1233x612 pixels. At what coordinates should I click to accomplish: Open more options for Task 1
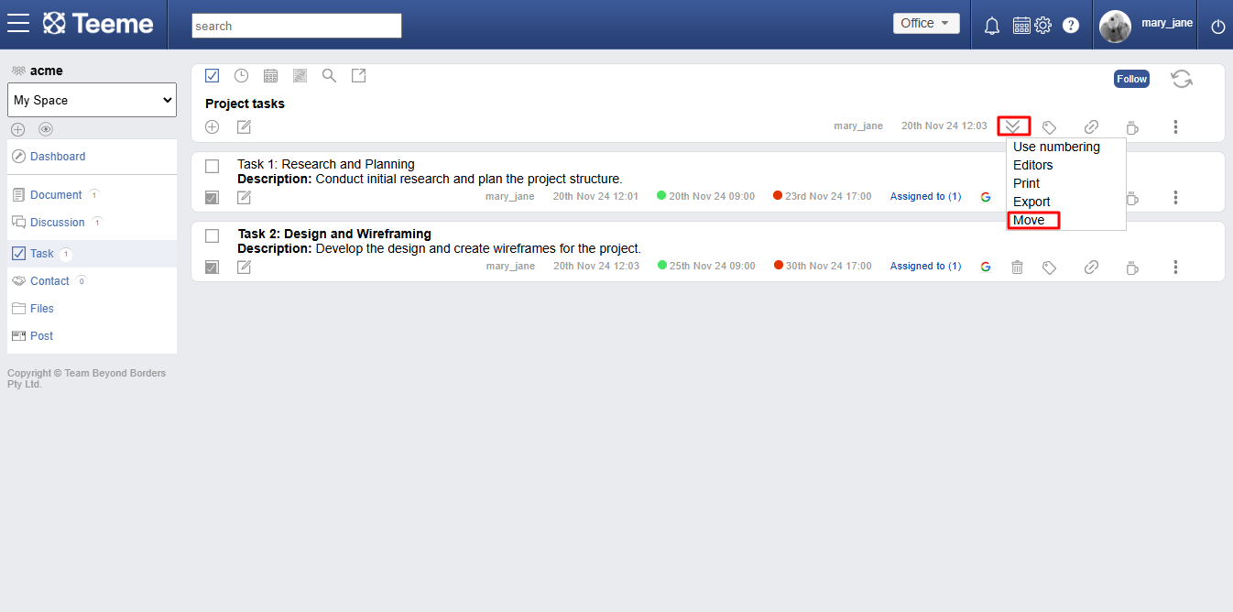click(x=1175, y=198)
